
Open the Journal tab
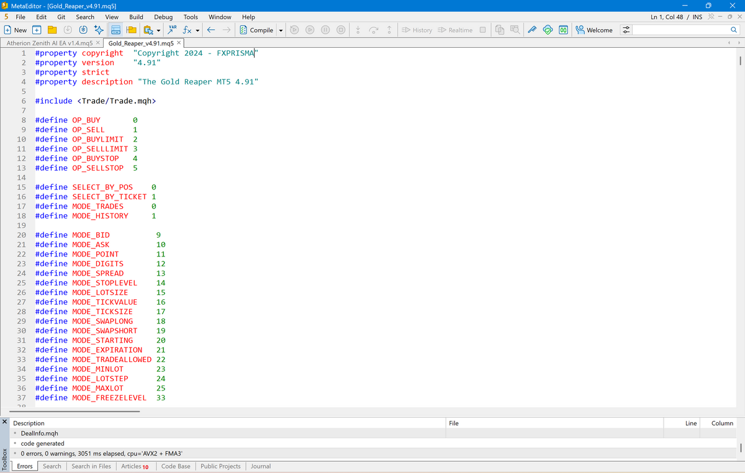tap(261, 466)
